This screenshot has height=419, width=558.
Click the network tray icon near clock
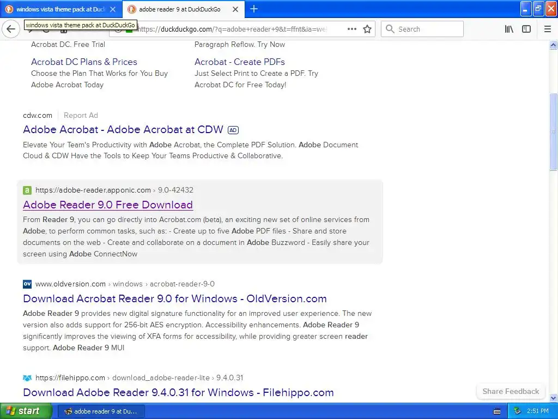tap(518, 411)
